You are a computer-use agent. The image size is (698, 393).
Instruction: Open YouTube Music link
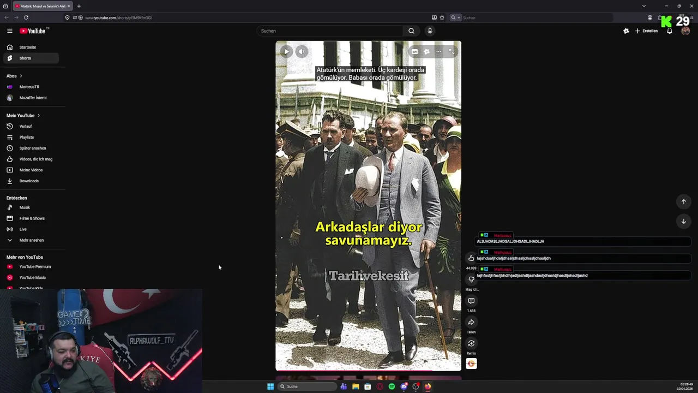point(31,278)
